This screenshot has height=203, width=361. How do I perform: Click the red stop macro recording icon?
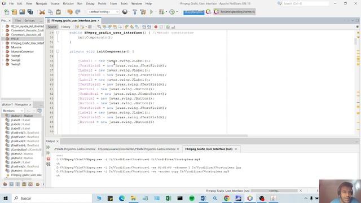(x=156, y=27)
